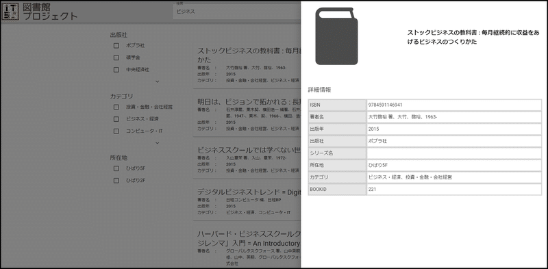Check the ビジネス・経済 category checkbox
The height and width of the screenshot is (269, 548).
[116, 119]
